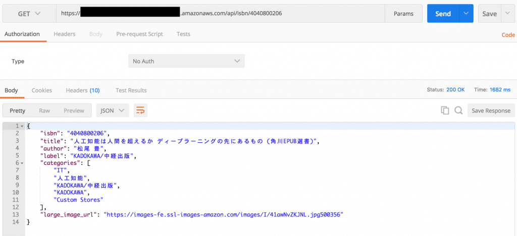The height and width of the screenshot is (236, 517).
Task: Open the response Headers (10) tab
Action: [x=83, y=90]
